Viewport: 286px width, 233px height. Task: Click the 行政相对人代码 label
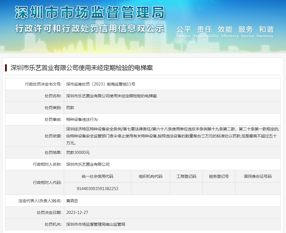(x=47, y=183)
